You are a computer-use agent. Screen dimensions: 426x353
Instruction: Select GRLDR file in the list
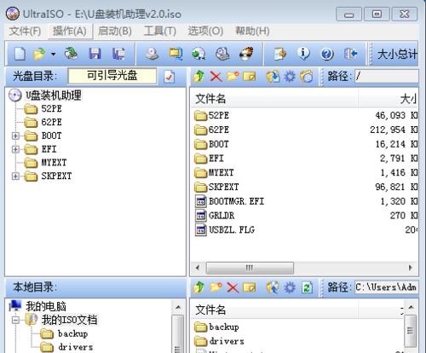tap(222, 216)
